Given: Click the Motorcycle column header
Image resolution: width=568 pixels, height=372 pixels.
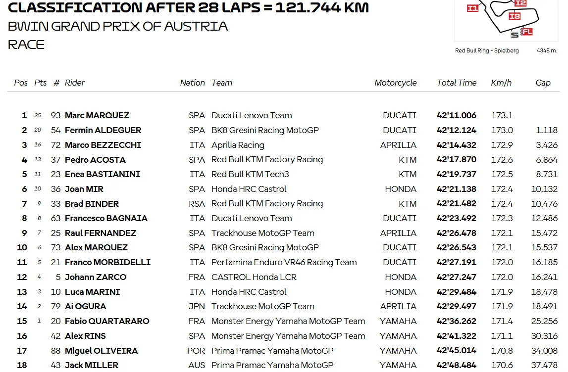Looking at the screenshot, I should 396,83.
